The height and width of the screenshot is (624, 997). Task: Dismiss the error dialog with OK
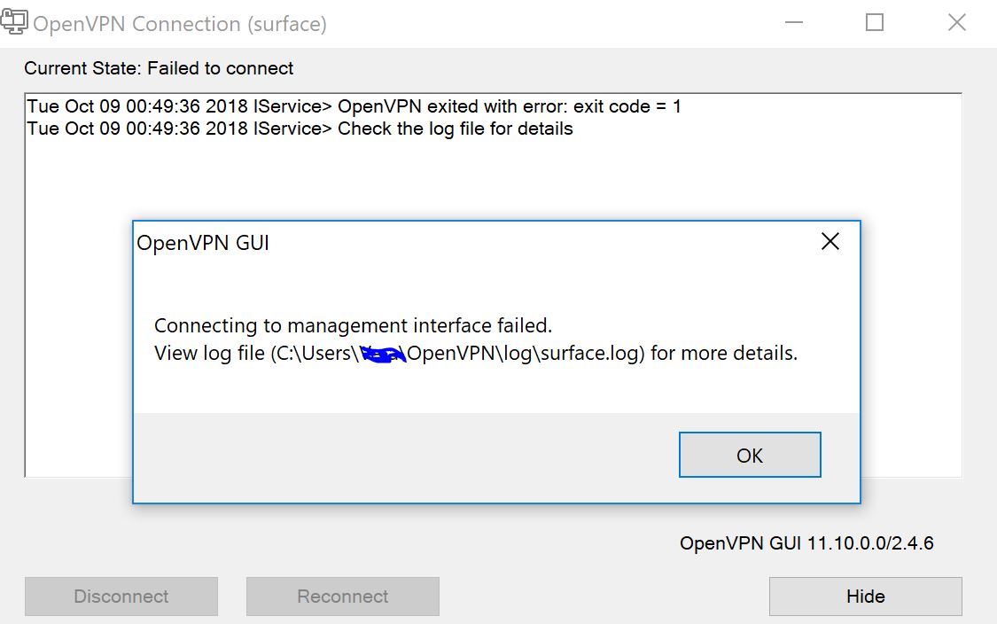point(750,455)
